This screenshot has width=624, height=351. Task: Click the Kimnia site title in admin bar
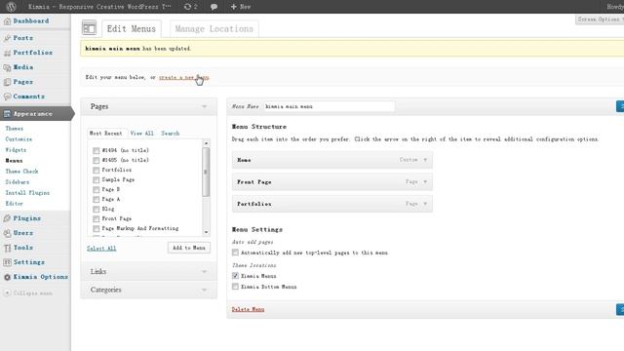coord(99,7)
